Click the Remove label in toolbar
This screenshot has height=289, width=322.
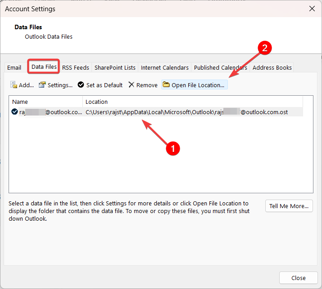[147, 85]
